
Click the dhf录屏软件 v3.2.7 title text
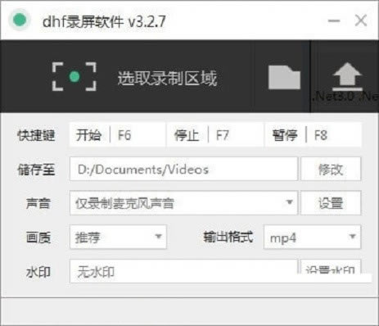point(104,21)
